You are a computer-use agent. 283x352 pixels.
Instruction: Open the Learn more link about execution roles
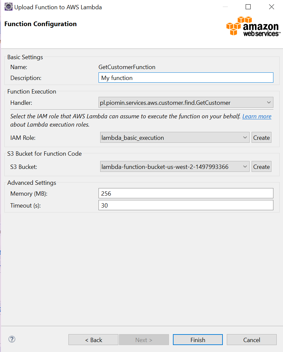point(257,116)
